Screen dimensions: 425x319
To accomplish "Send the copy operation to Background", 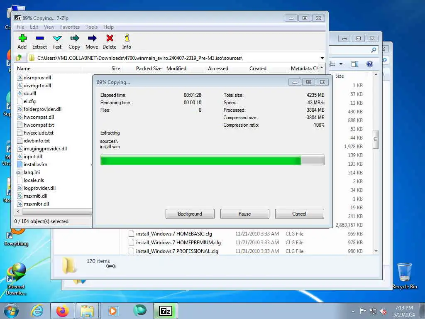I will pos(190,214).
